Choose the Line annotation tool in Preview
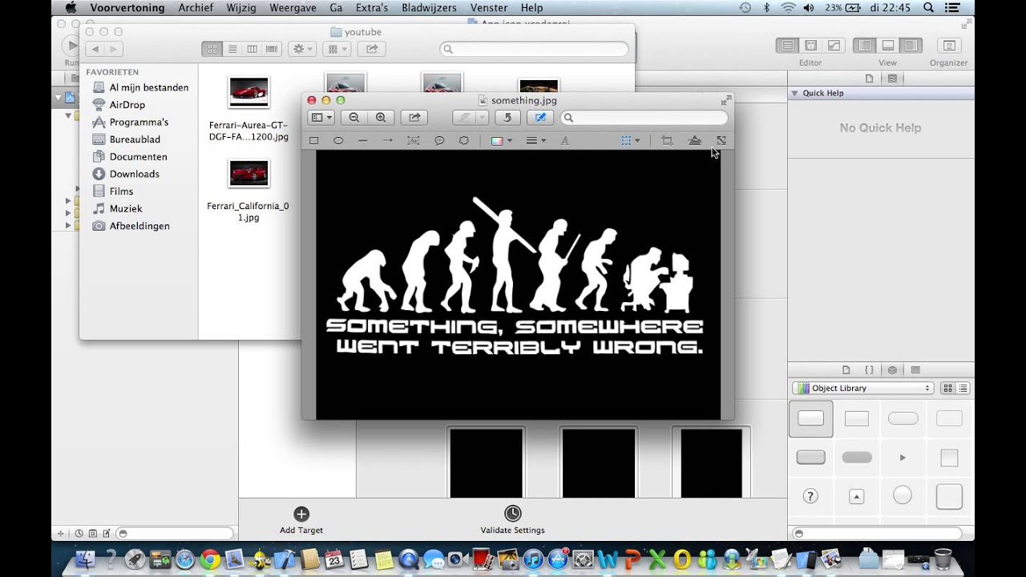Image resolution: width=1026 pixels, height=577 pixels. tap(363, 140)
